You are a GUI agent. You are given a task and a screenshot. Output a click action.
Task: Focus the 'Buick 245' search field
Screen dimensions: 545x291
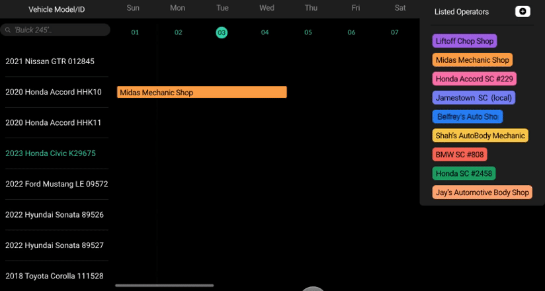click(56, 30)
